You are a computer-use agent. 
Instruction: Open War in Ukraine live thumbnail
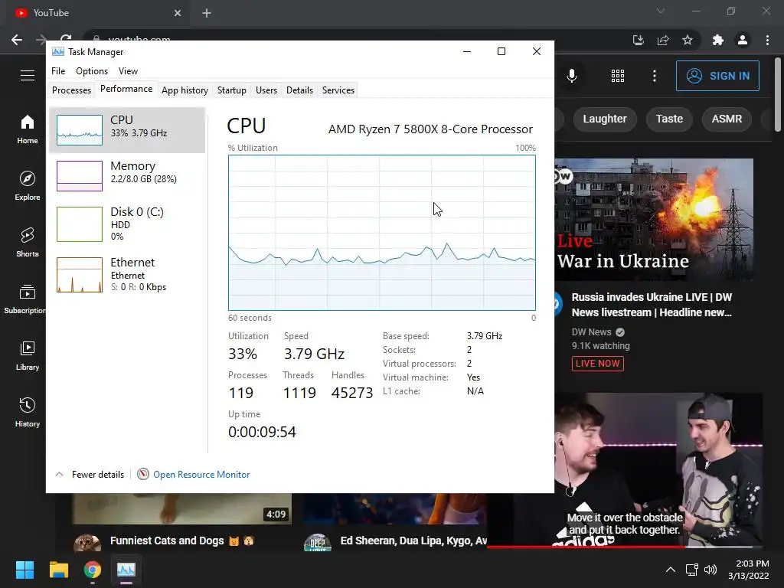(x=654, y=220)
